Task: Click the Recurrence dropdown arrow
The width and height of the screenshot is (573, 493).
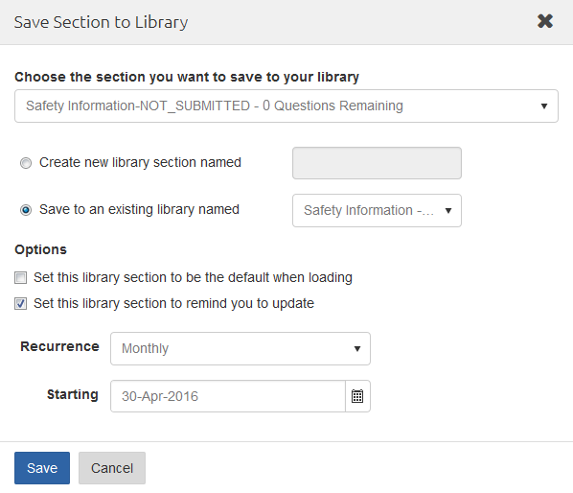Action: 357,349
